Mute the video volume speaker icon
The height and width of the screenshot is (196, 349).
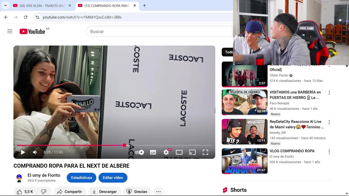(x=35, y=152)
